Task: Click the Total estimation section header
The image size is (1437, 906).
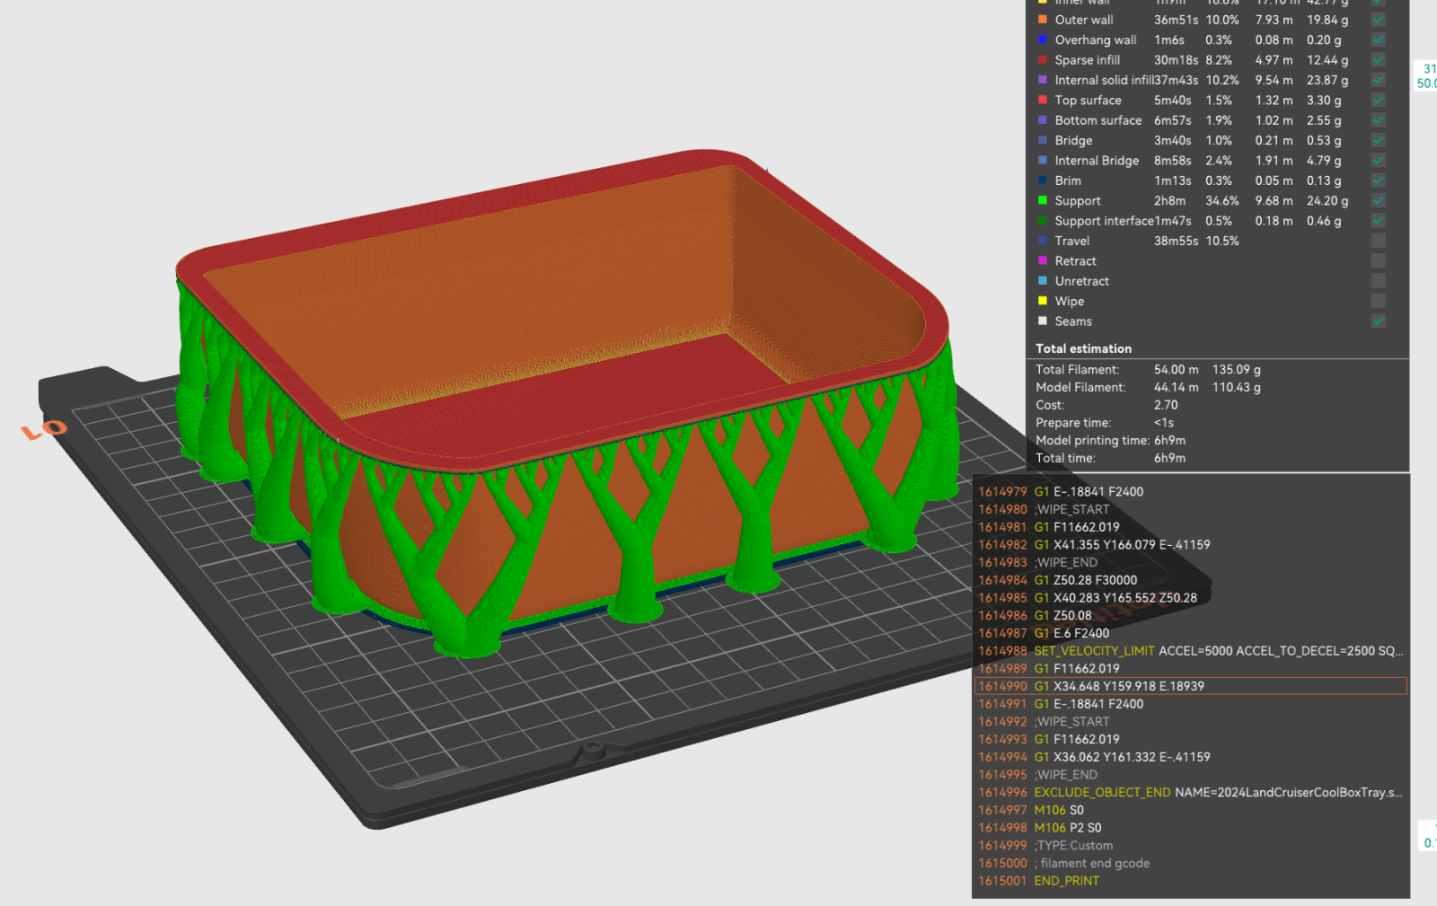Action: 1083,348
